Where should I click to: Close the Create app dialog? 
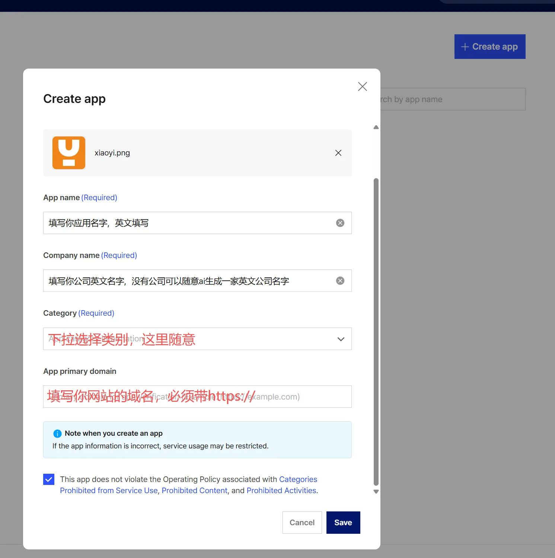362,86
